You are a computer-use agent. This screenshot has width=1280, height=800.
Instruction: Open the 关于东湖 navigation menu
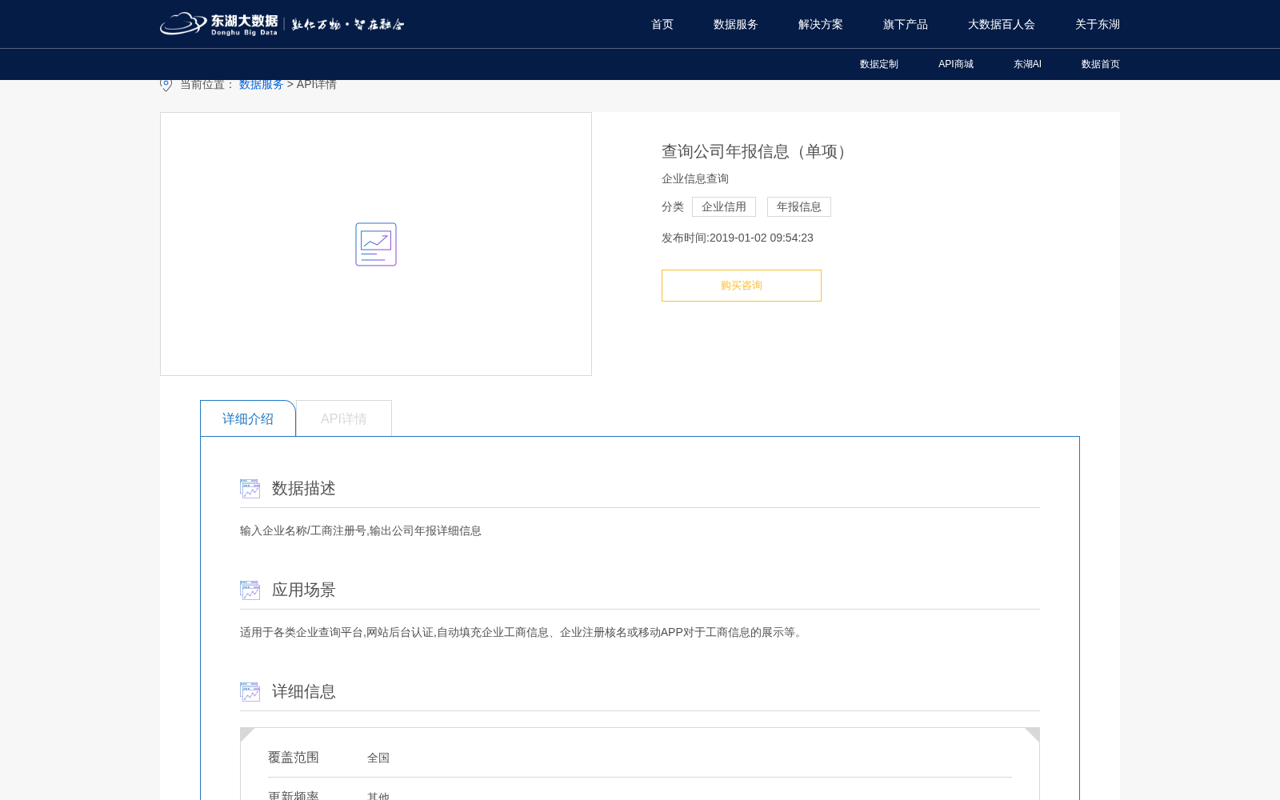point(1098,24)
